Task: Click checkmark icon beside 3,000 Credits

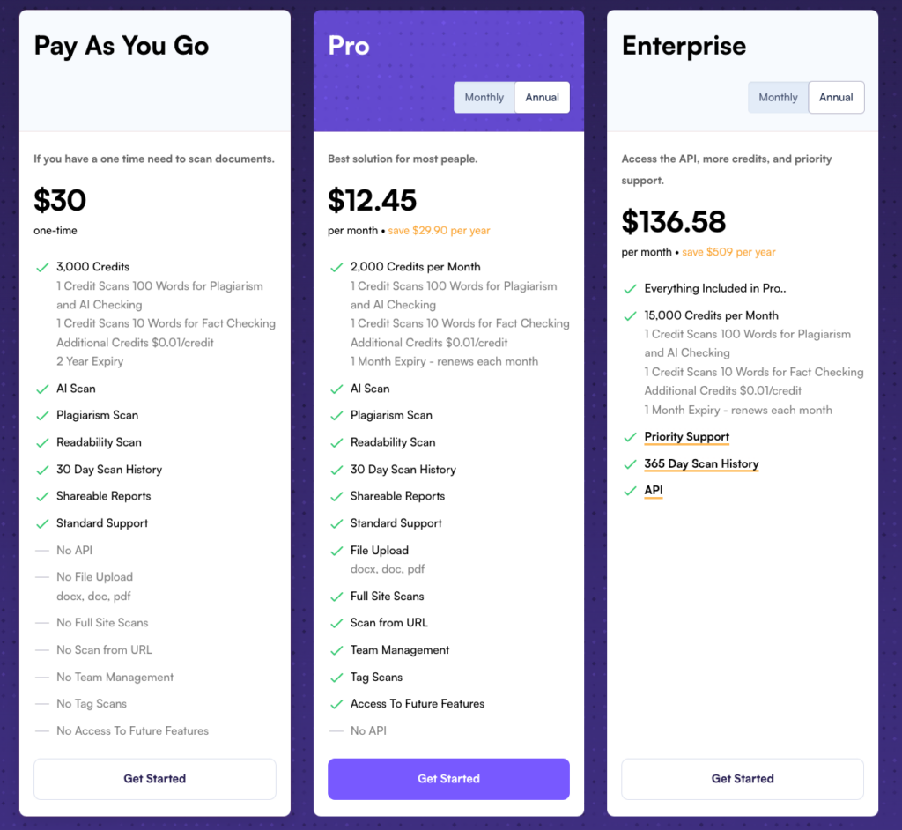Action: 42,267
